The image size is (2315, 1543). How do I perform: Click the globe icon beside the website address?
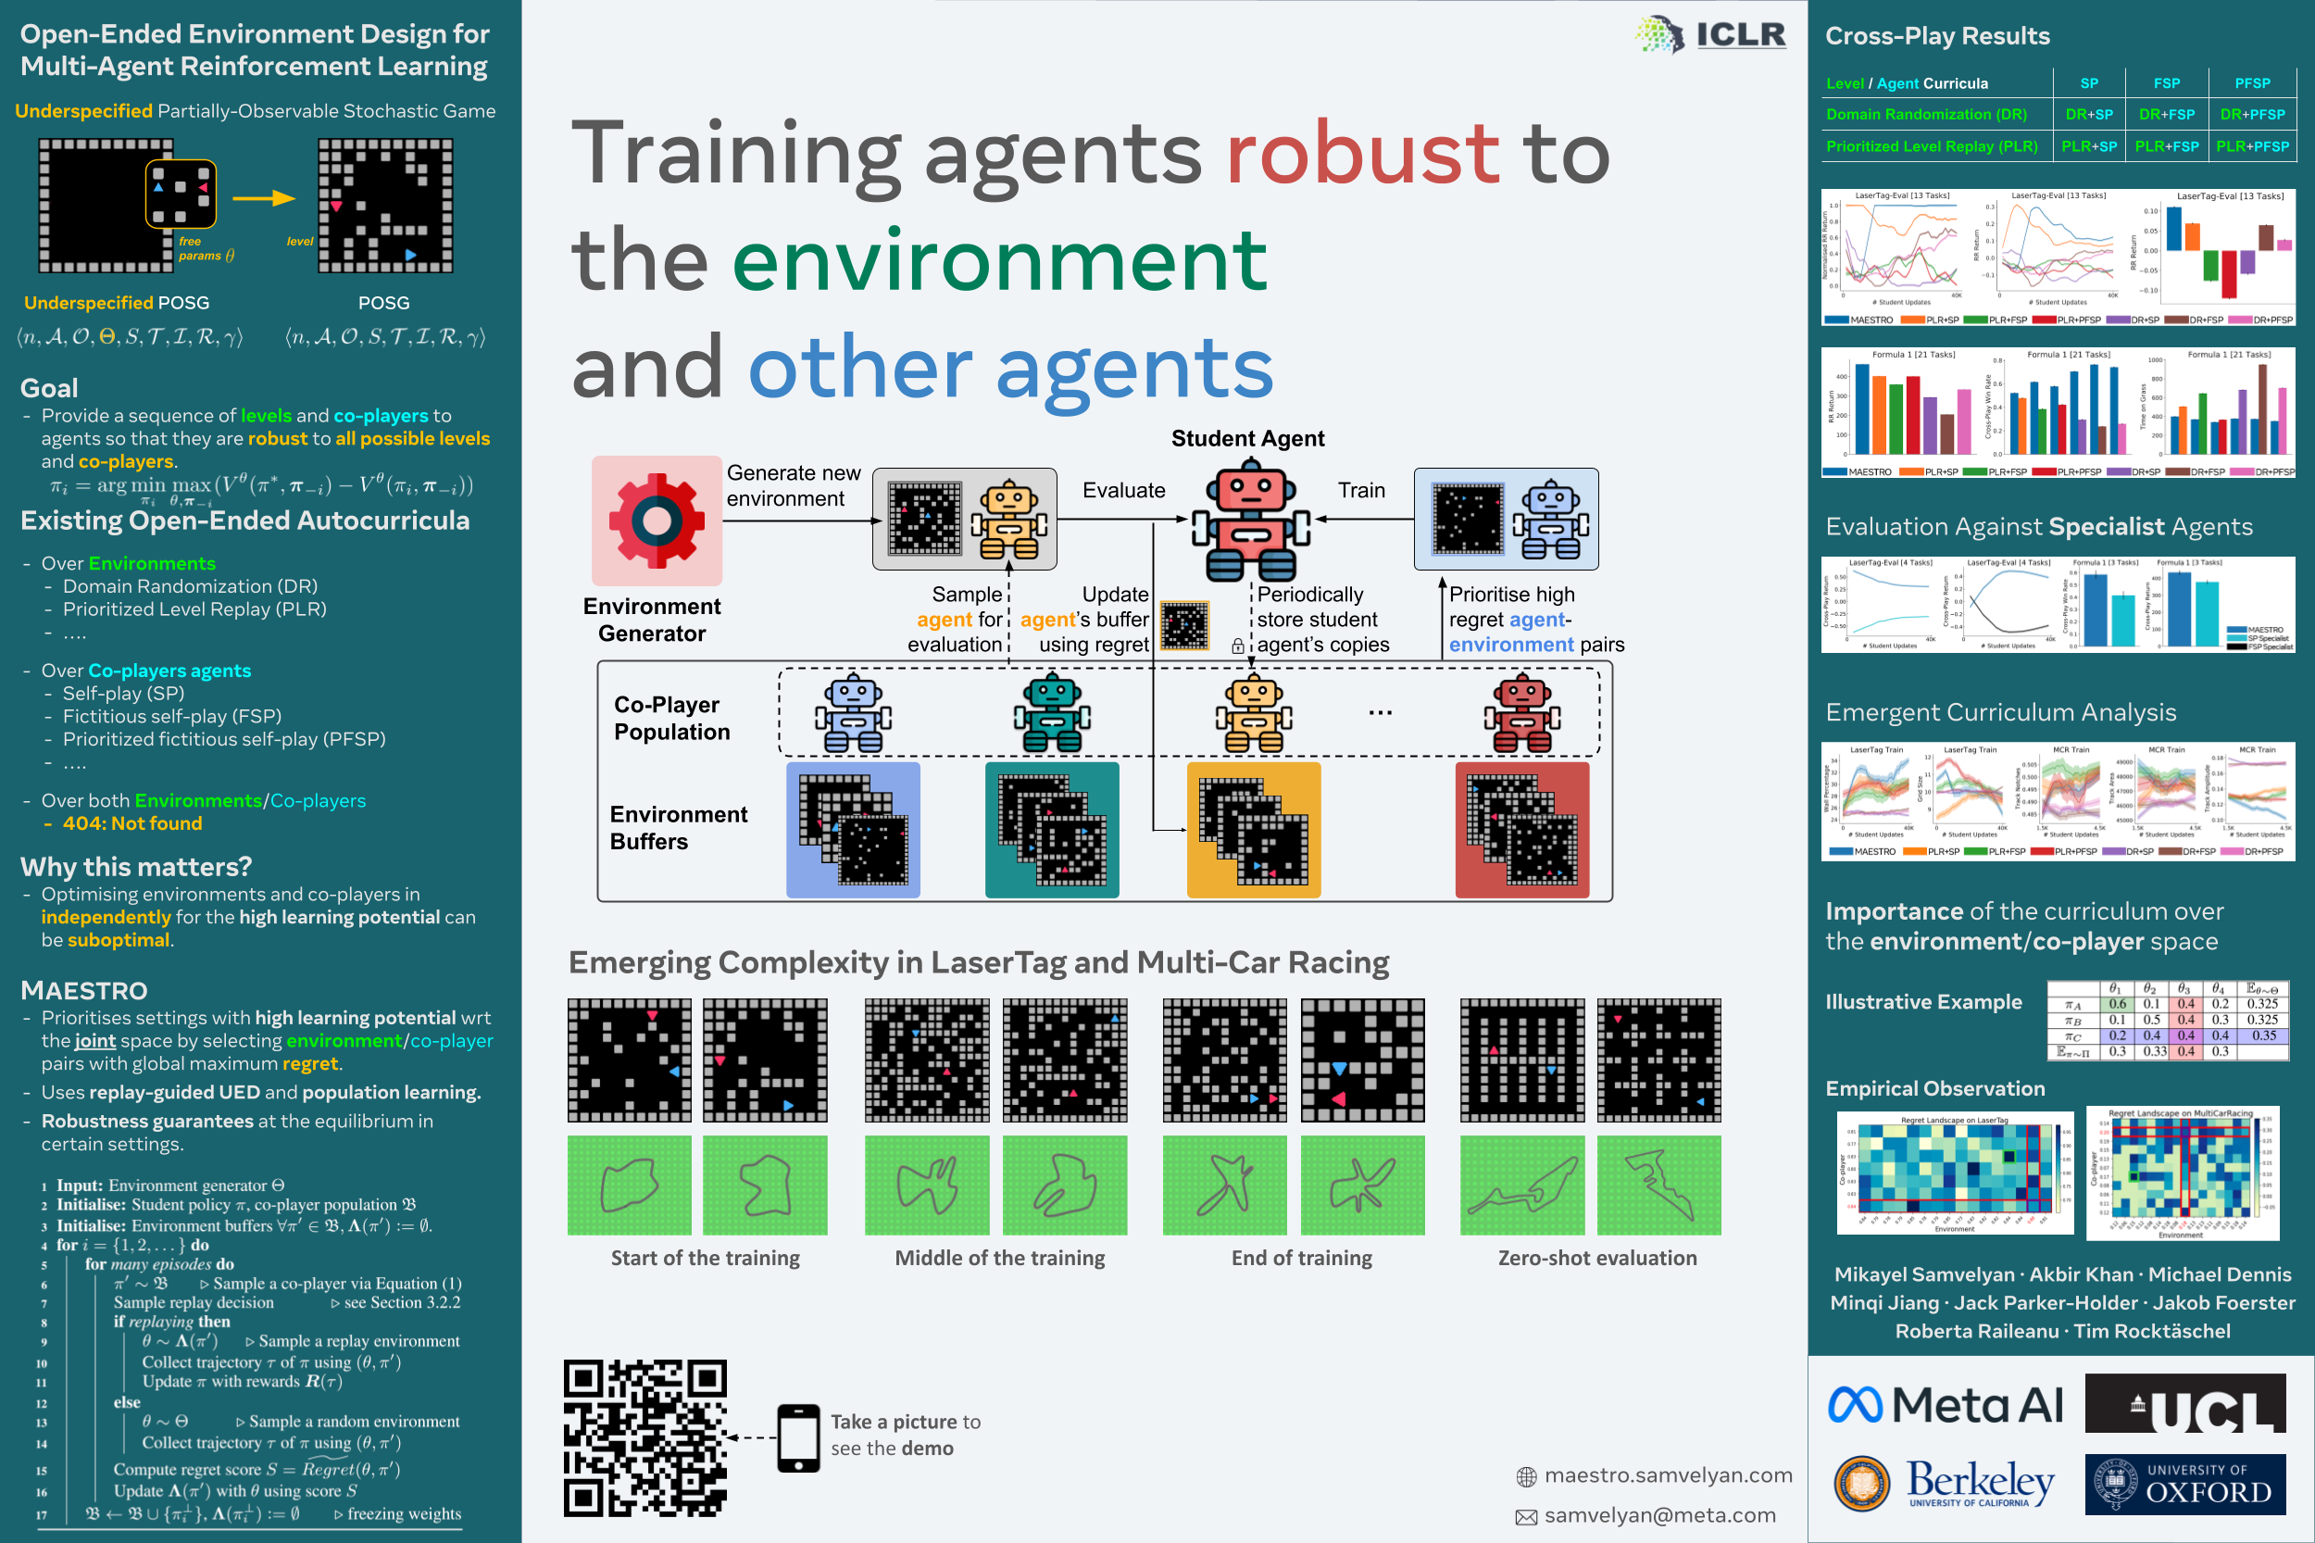click(1526, 1476)
